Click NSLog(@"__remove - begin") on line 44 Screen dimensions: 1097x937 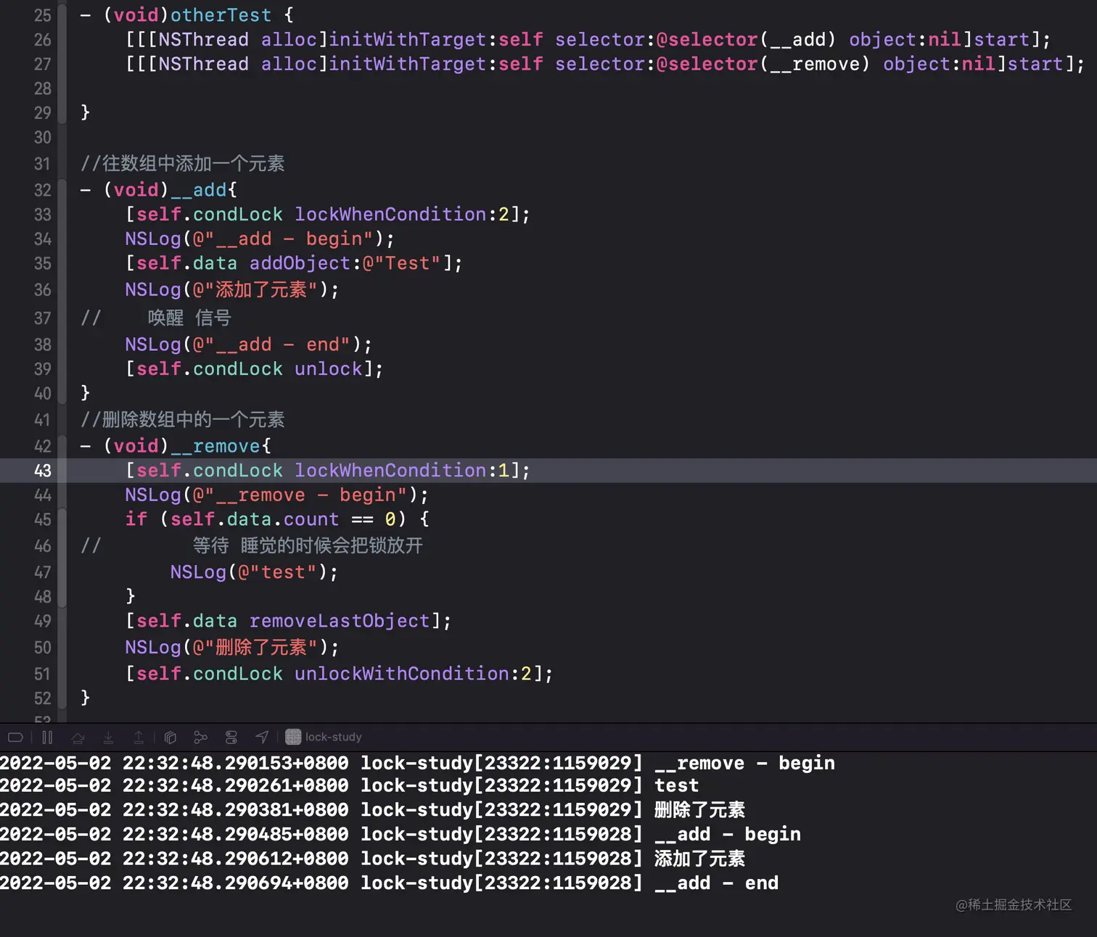[x=277, y=495]
